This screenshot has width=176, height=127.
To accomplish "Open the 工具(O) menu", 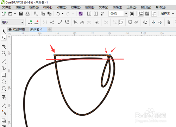I will click(131, 7).
